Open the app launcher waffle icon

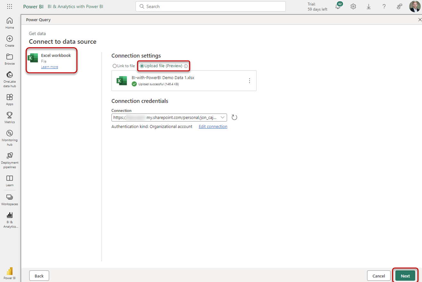10,6
